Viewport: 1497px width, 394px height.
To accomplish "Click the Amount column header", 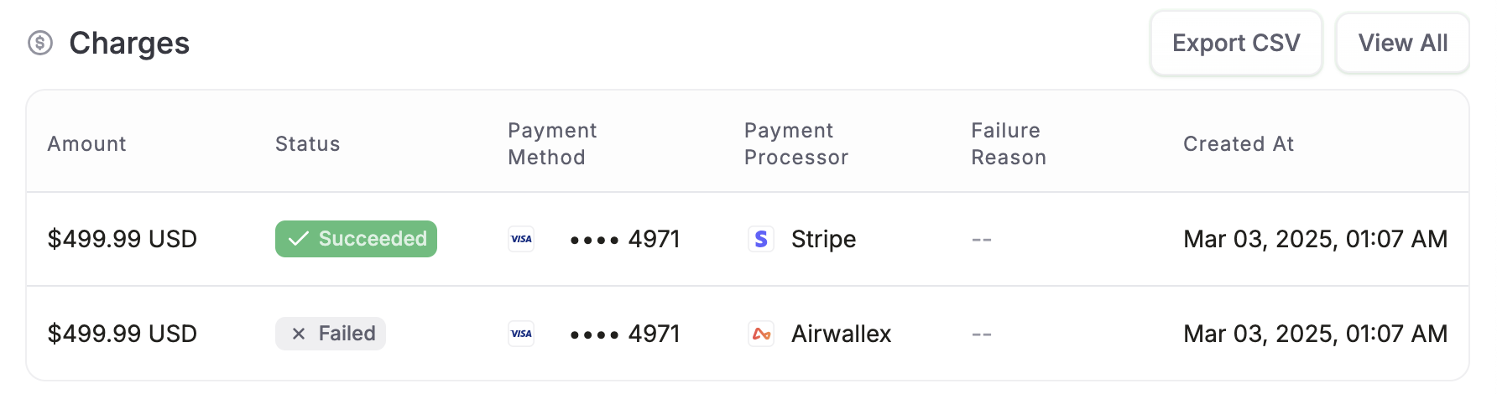I will 86,144.
